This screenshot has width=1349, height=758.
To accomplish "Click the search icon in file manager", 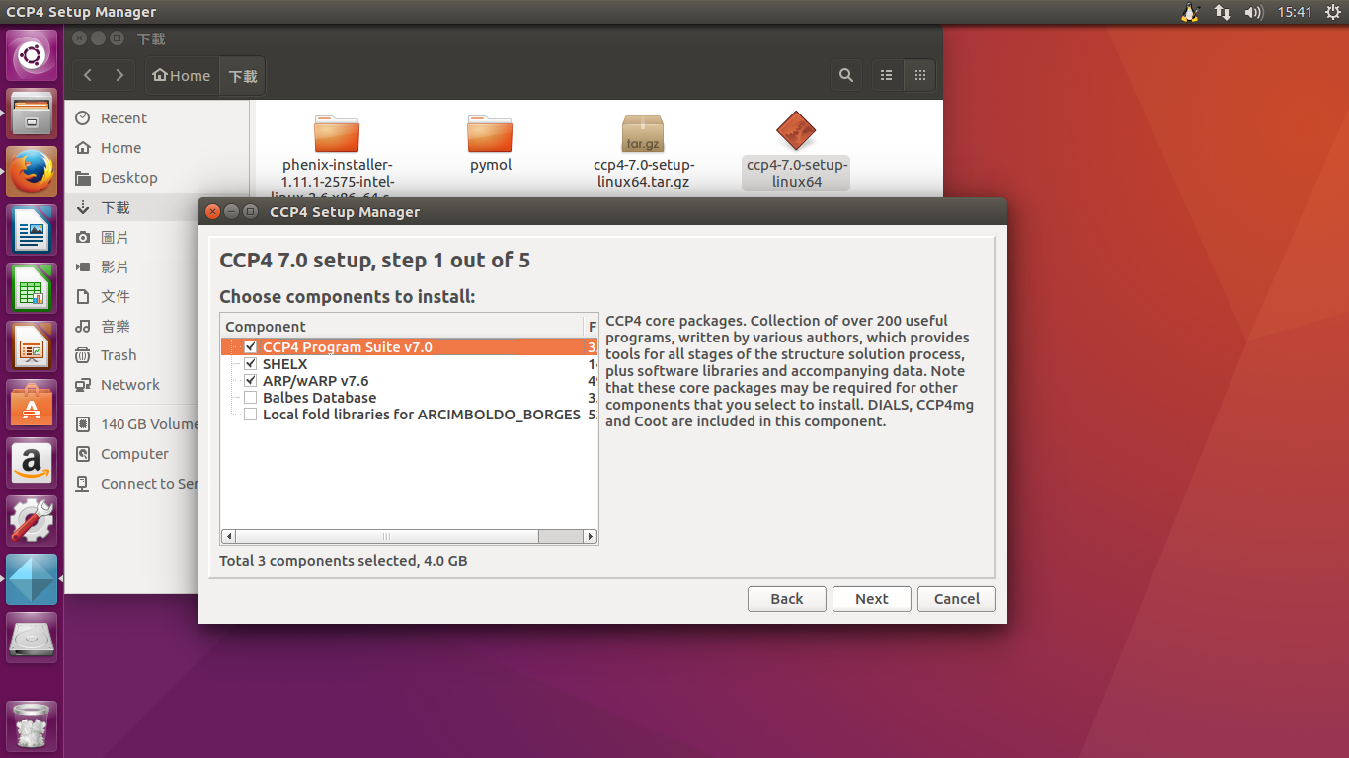I will click(845, 75).
